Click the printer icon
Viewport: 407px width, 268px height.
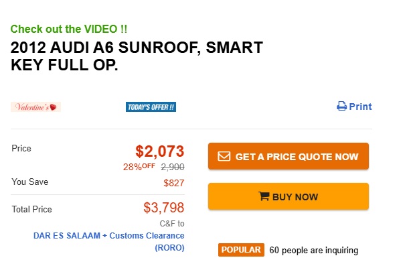point(341,107)
